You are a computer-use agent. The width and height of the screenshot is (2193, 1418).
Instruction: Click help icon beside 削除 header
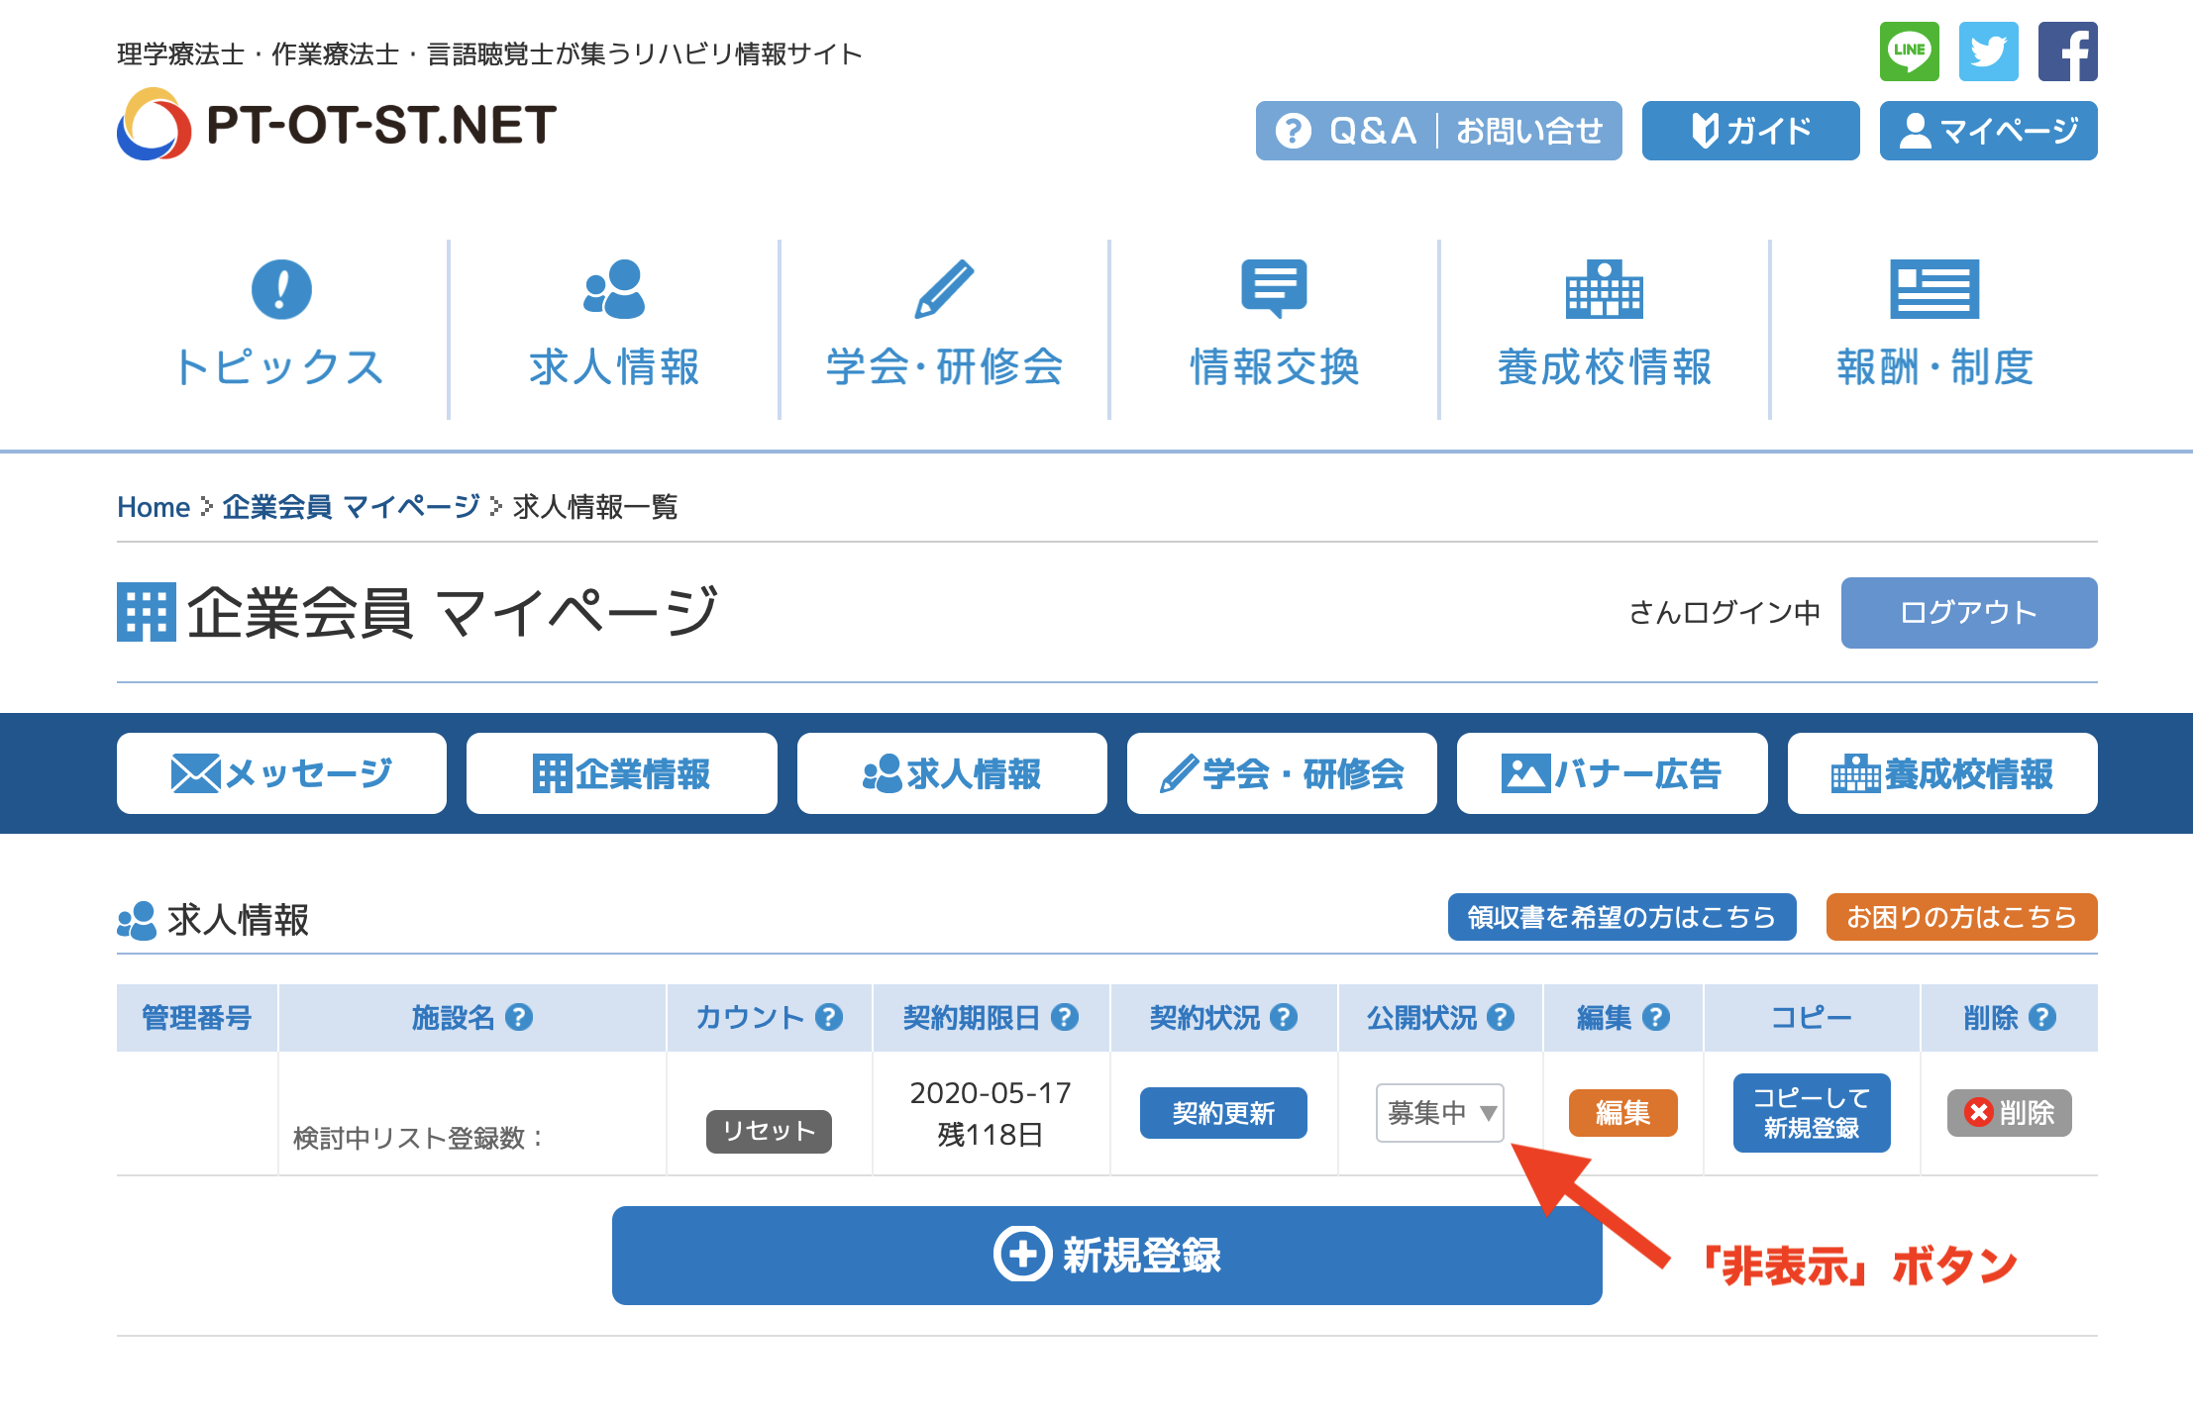tap(2042, 1017)
